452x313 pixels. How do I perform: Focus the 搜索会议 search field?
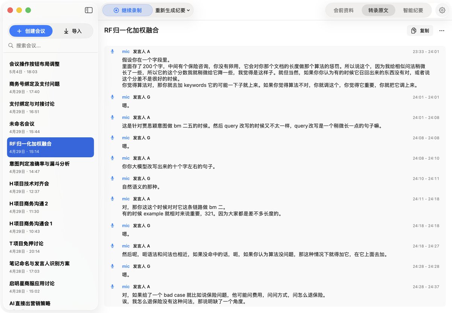(50, 46)
